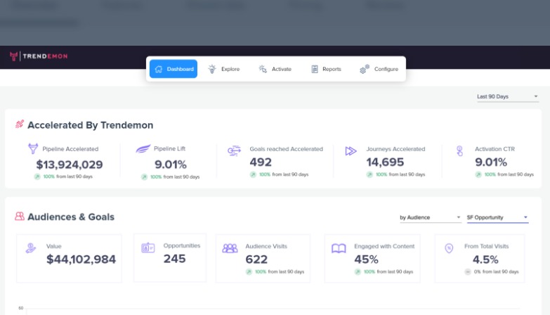Open the Dashboard tab

point(173,69)
